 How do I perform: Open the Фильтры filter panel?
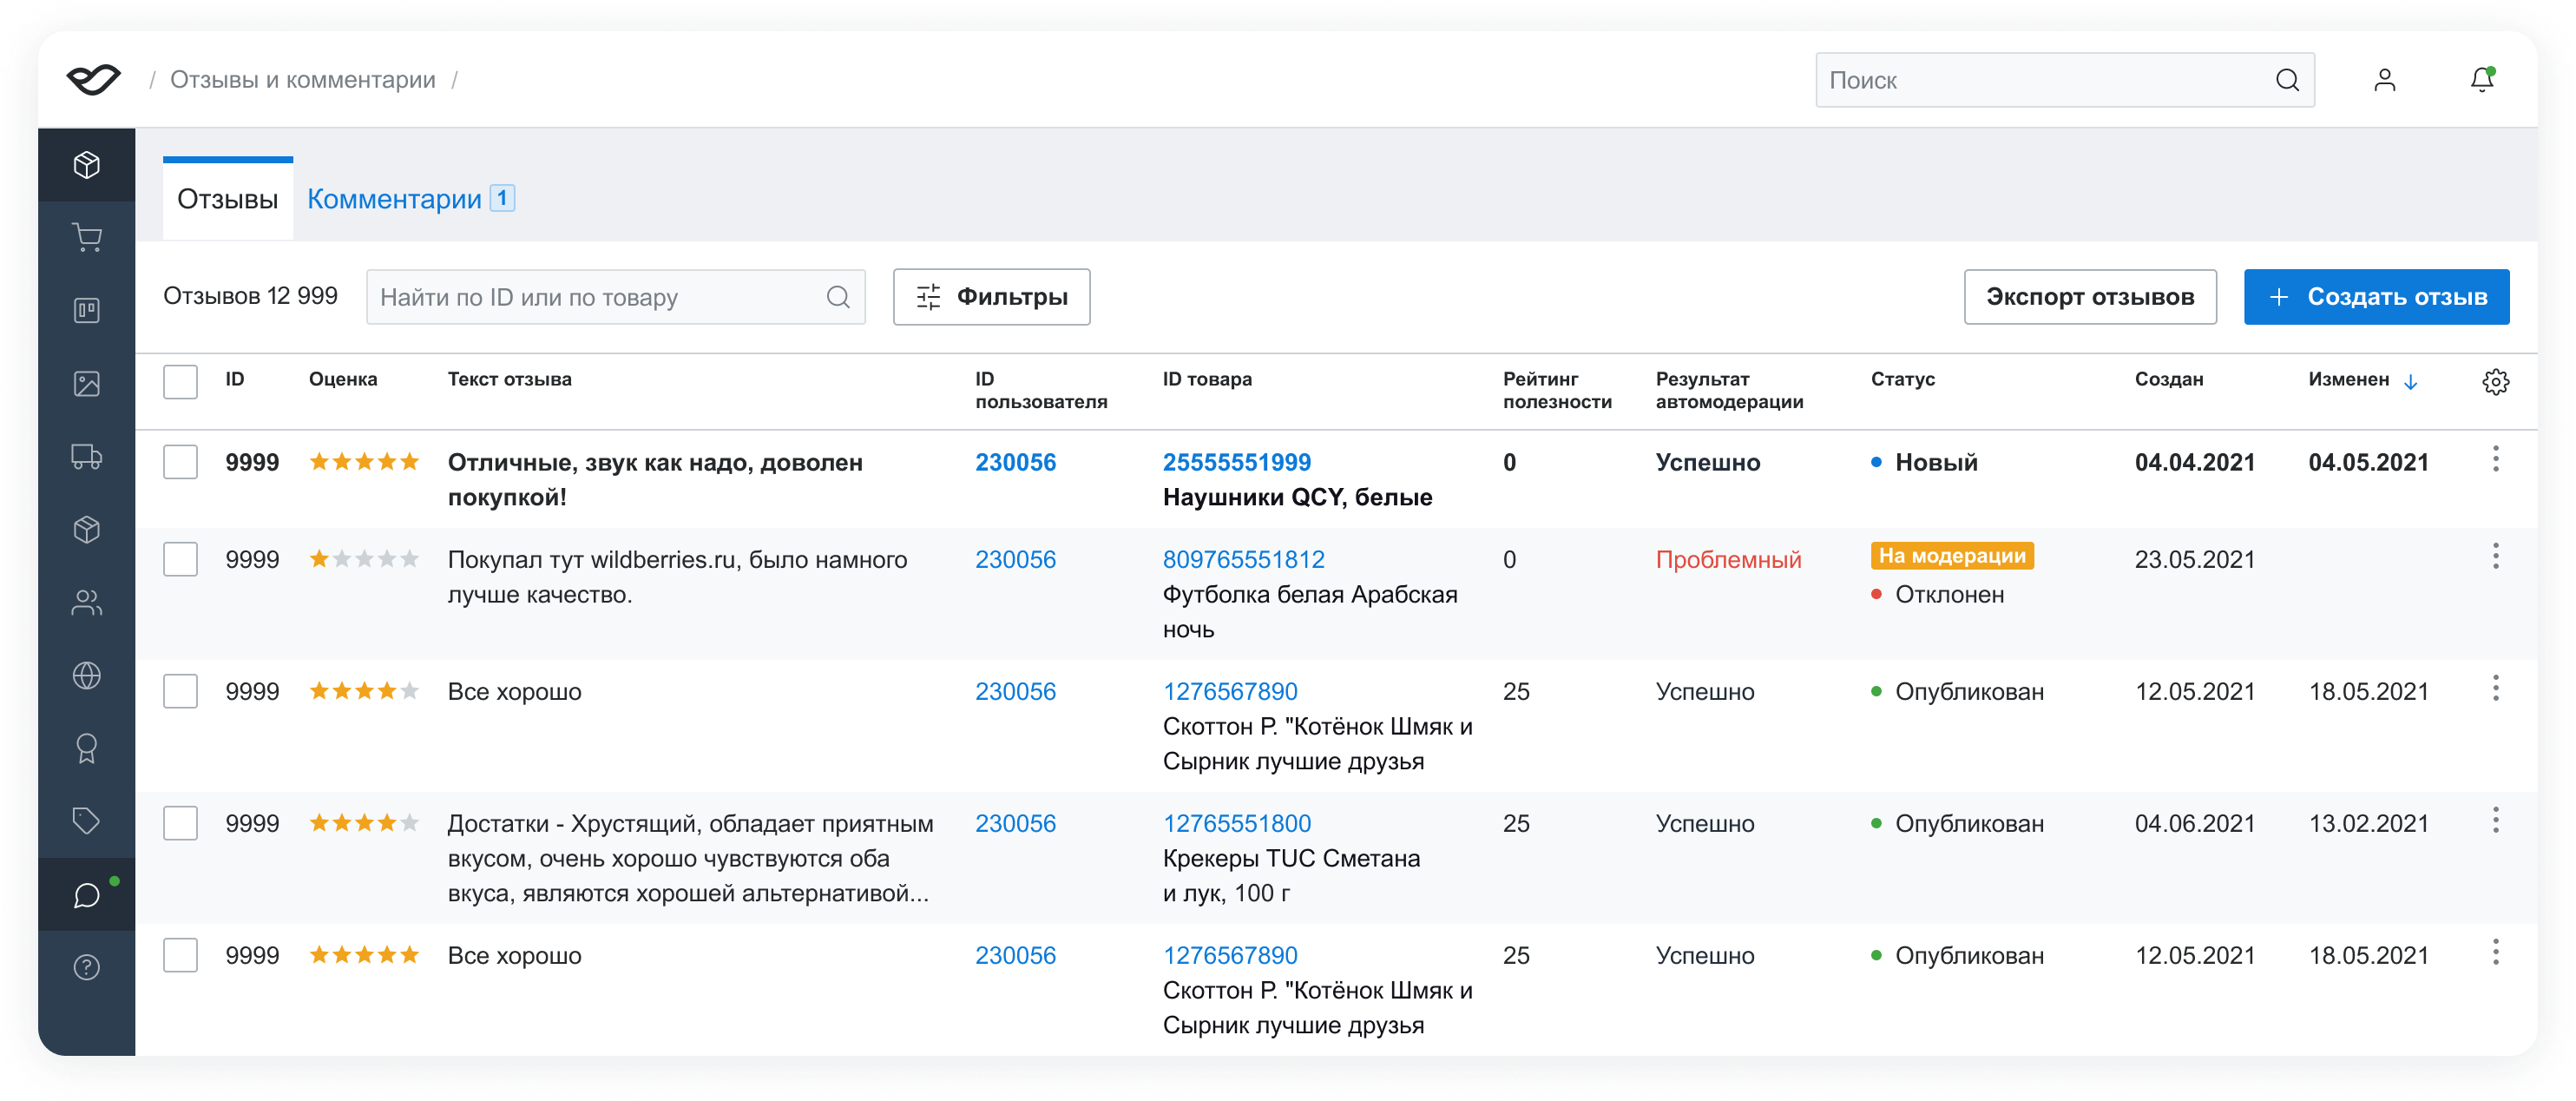coord(991,297)
